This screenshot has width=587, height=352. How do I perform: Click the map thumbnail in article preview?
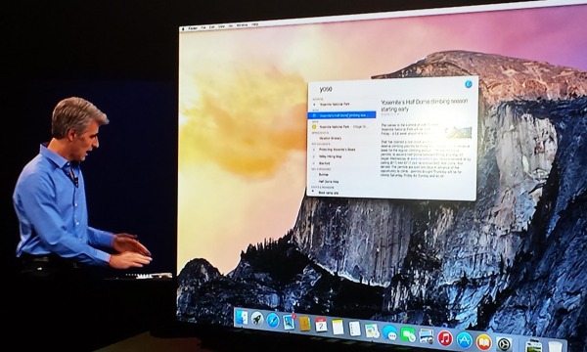460,132
